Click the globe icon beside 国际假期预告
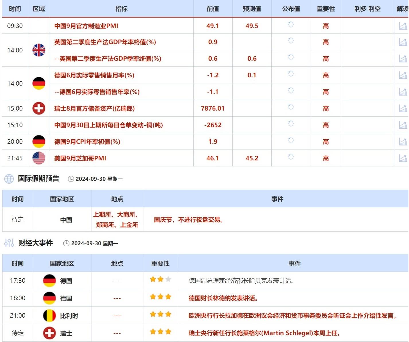The image size is (409, 342). (x=9, y=178)
